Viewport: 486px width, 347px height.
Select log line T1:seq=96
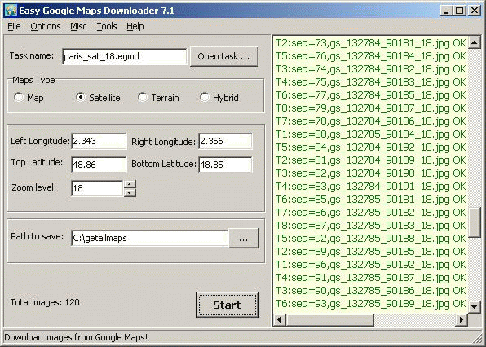370,265
